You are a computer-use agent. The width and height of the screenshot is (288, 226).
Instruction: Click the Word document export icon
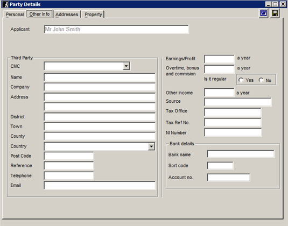coord(263,13)
